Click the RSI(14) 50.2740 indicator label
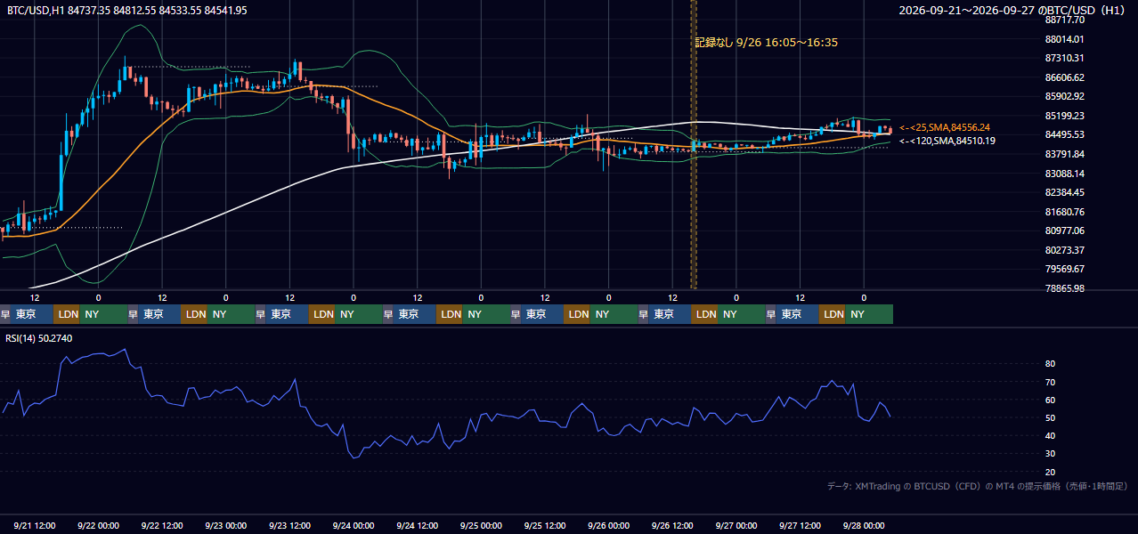Viewport: 1138px width, 534px height. pyautogui.click(x=39, y=338)
